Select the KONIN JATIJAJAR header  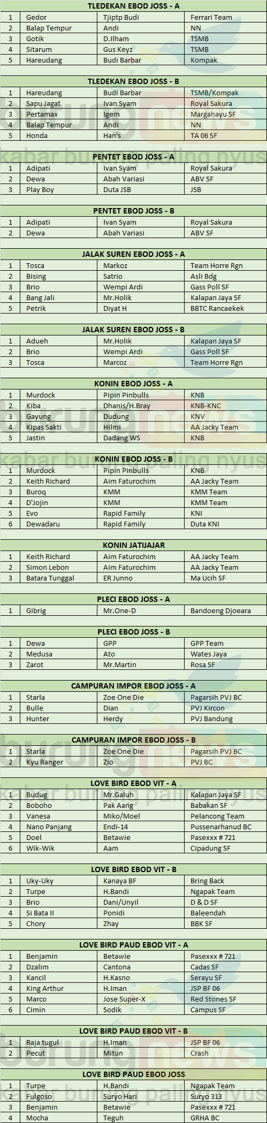pyautogui.click(x=133, y=545)
